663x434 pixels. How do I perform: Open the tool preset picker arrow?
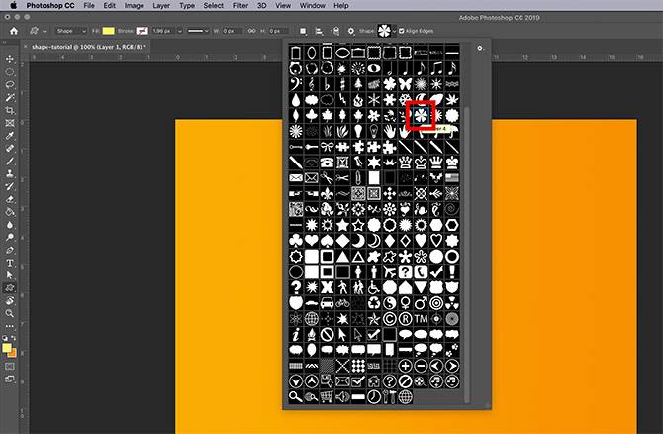pyautogui.click(x=44, y=31)
